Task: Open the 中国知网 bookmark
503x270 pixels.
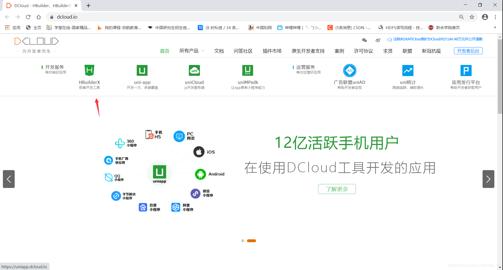Action: [260, 28]
